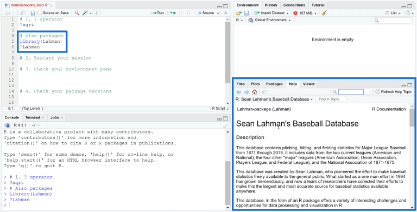Close the Terminal tab
The image size is (417, 212).
click(43, 118)
